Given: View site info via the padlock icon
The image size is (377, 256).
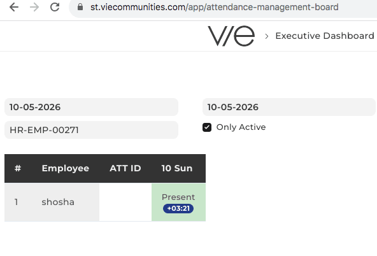Looking at the screenshot, I should (80, 7).
